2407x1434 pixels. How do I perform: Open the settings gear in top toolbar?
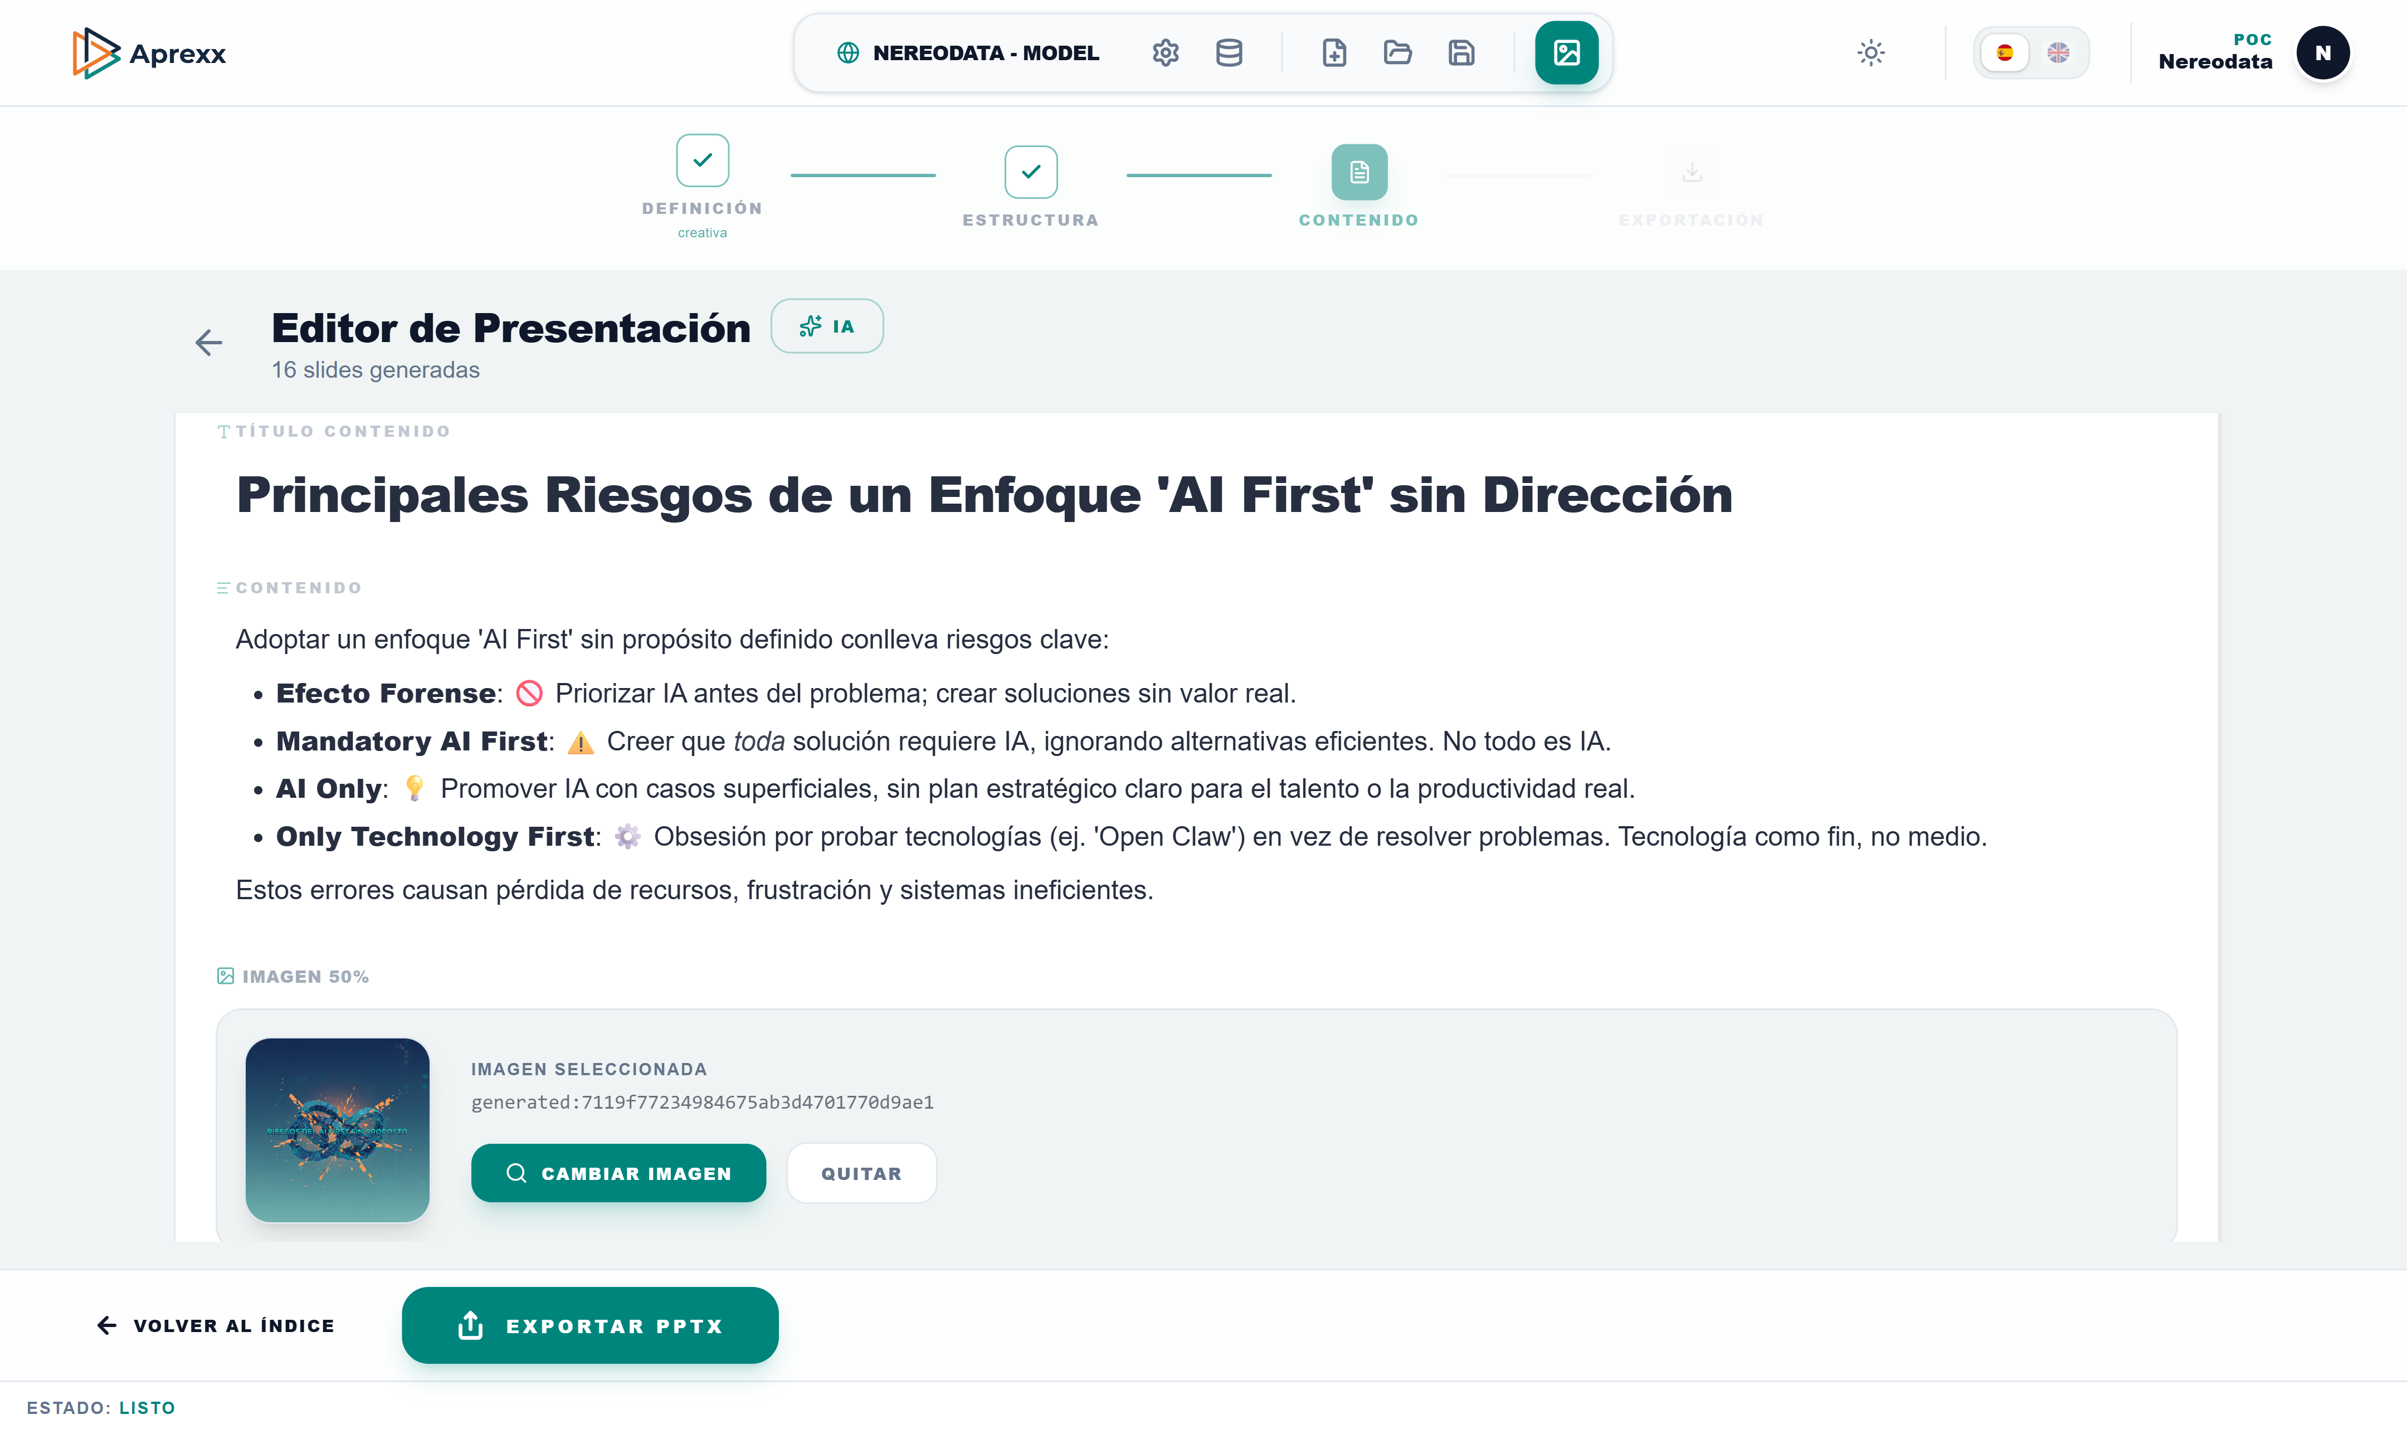point(1165,52)
